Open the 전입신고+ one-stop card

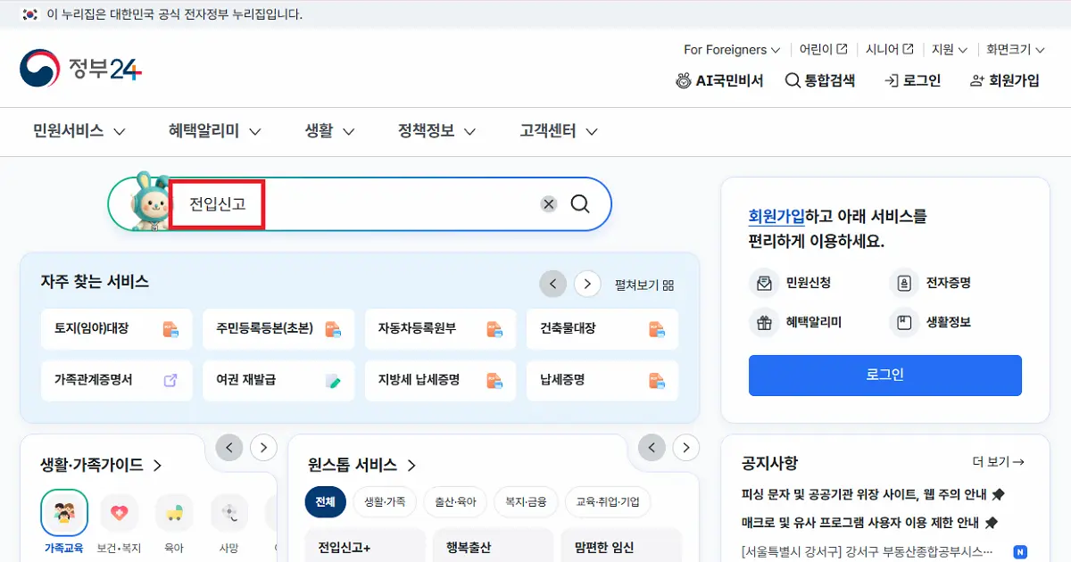(364, 546)
